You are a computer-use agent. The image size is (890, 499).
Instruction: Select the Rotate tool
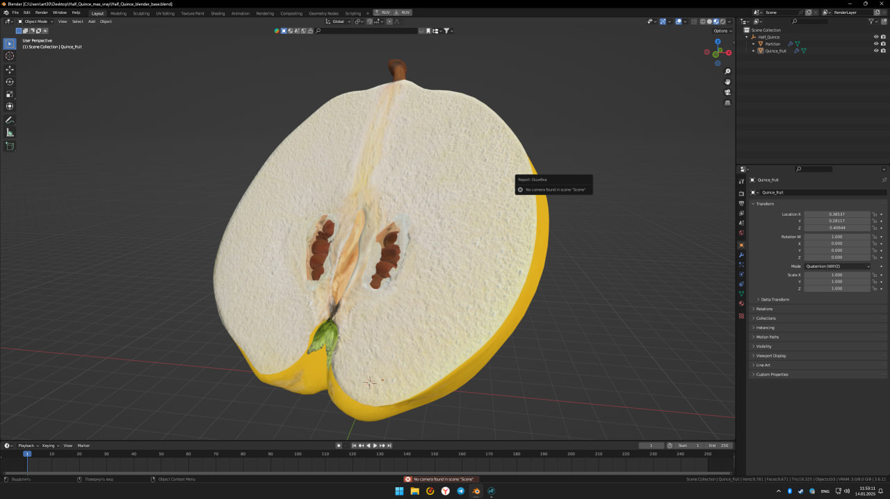[x=10, y=82]
